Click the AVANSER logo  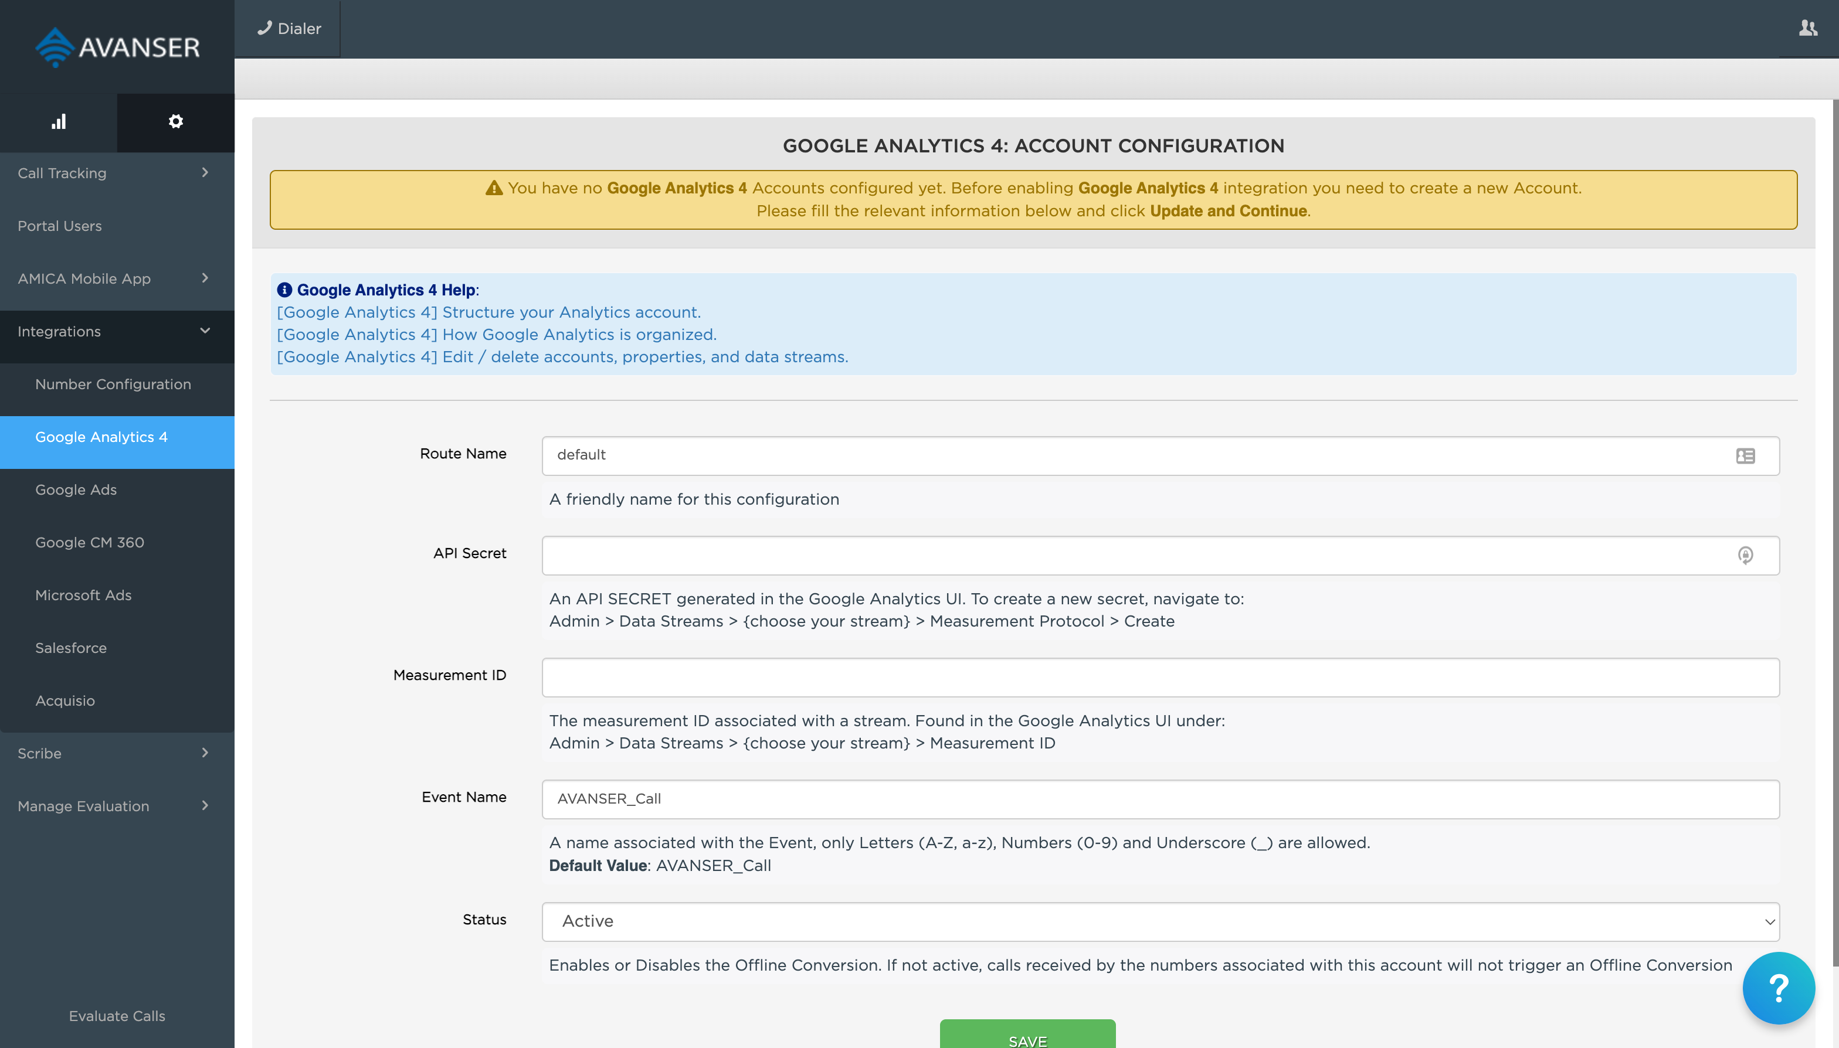click(x=117, y=47)
